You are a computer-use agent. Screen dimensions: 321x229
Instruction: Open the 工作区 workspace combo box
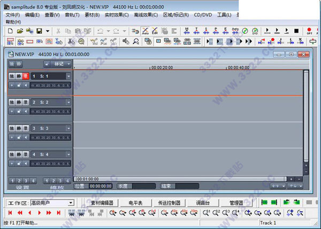[52, 203]
